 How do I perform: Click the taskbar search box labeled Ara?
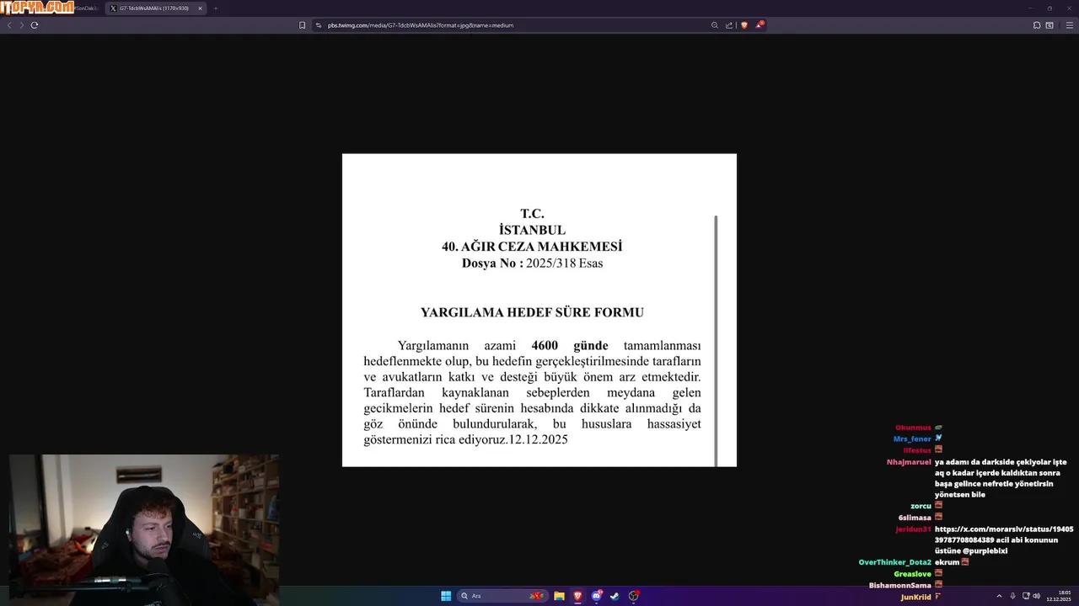(x=502, y=596)
